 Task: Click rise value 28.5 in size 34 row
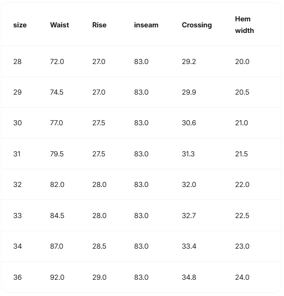99,246
